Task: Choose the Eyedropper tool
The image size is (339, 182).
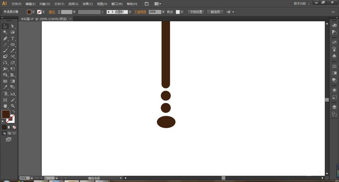Action: [5, 87]
